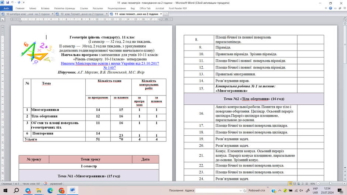This screenshot has width=347, height=195.
Task: Switch to Full Screen Reading view
Action: click(294, 184)
